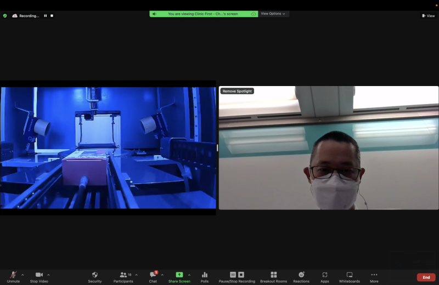Open the Participants panel

click(x=123, y=277)
